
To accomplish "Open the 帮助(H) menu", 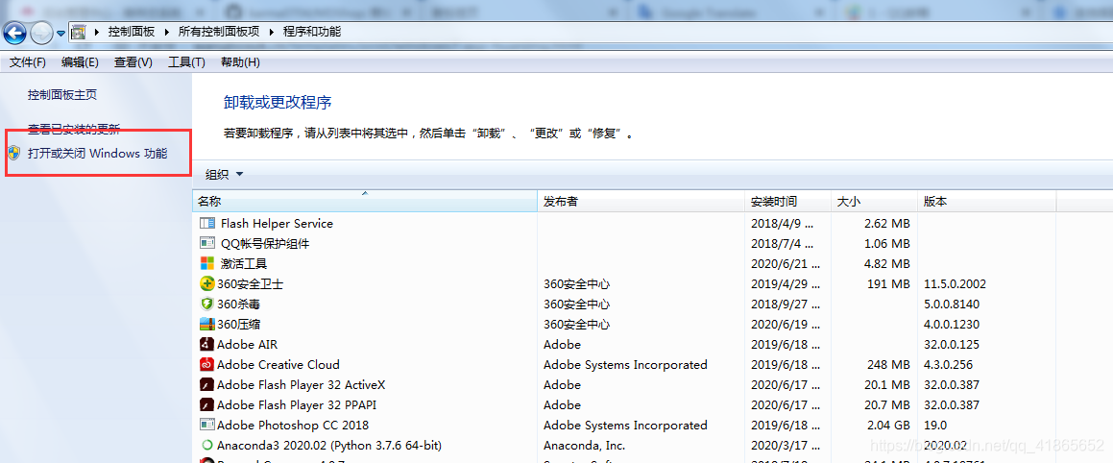I will point(241,62).
